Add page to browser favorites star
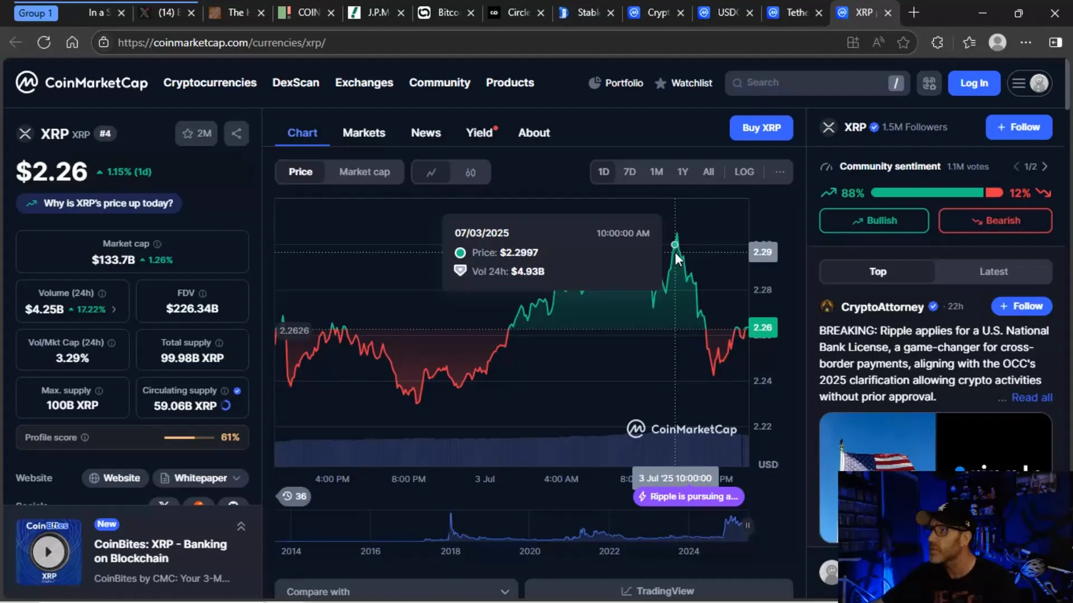Screen dimensions: 1073x603 tap(903, 42)
